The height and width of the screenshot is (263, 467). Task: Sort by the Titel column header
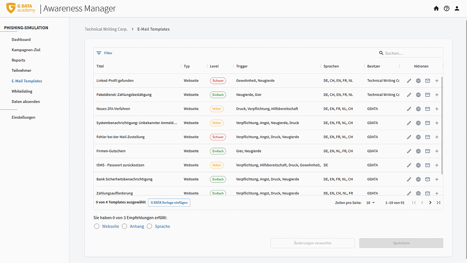100,66
